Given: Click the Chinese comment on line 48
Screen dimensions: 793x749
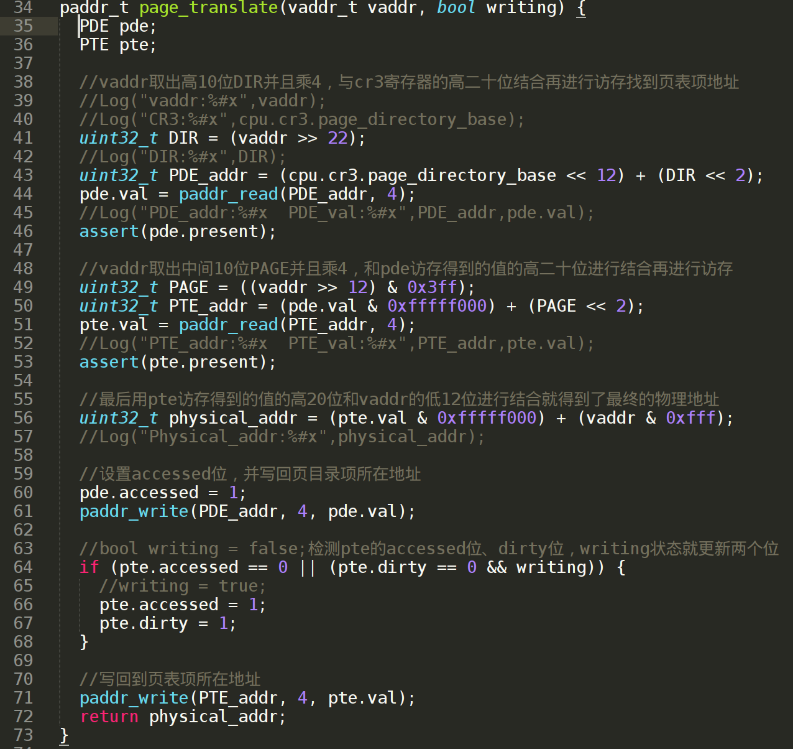Looking at the screenshot, I should pyautogui.click(x=406, y=269).
